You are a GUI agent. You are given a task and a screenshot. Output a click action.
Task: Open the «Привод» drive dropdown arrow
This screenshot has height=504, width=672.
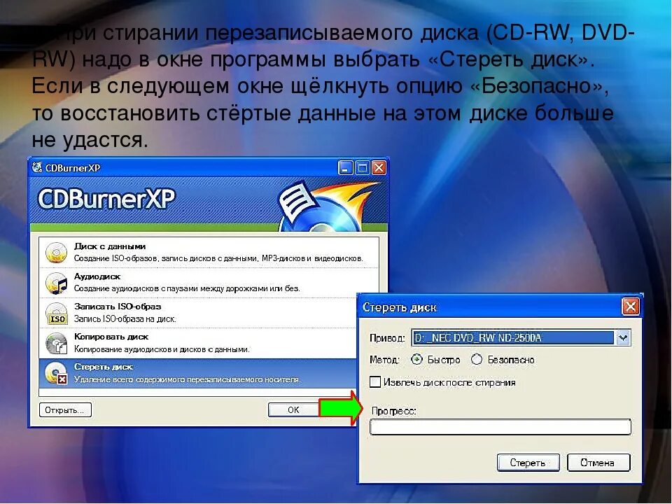click(623, 337)
